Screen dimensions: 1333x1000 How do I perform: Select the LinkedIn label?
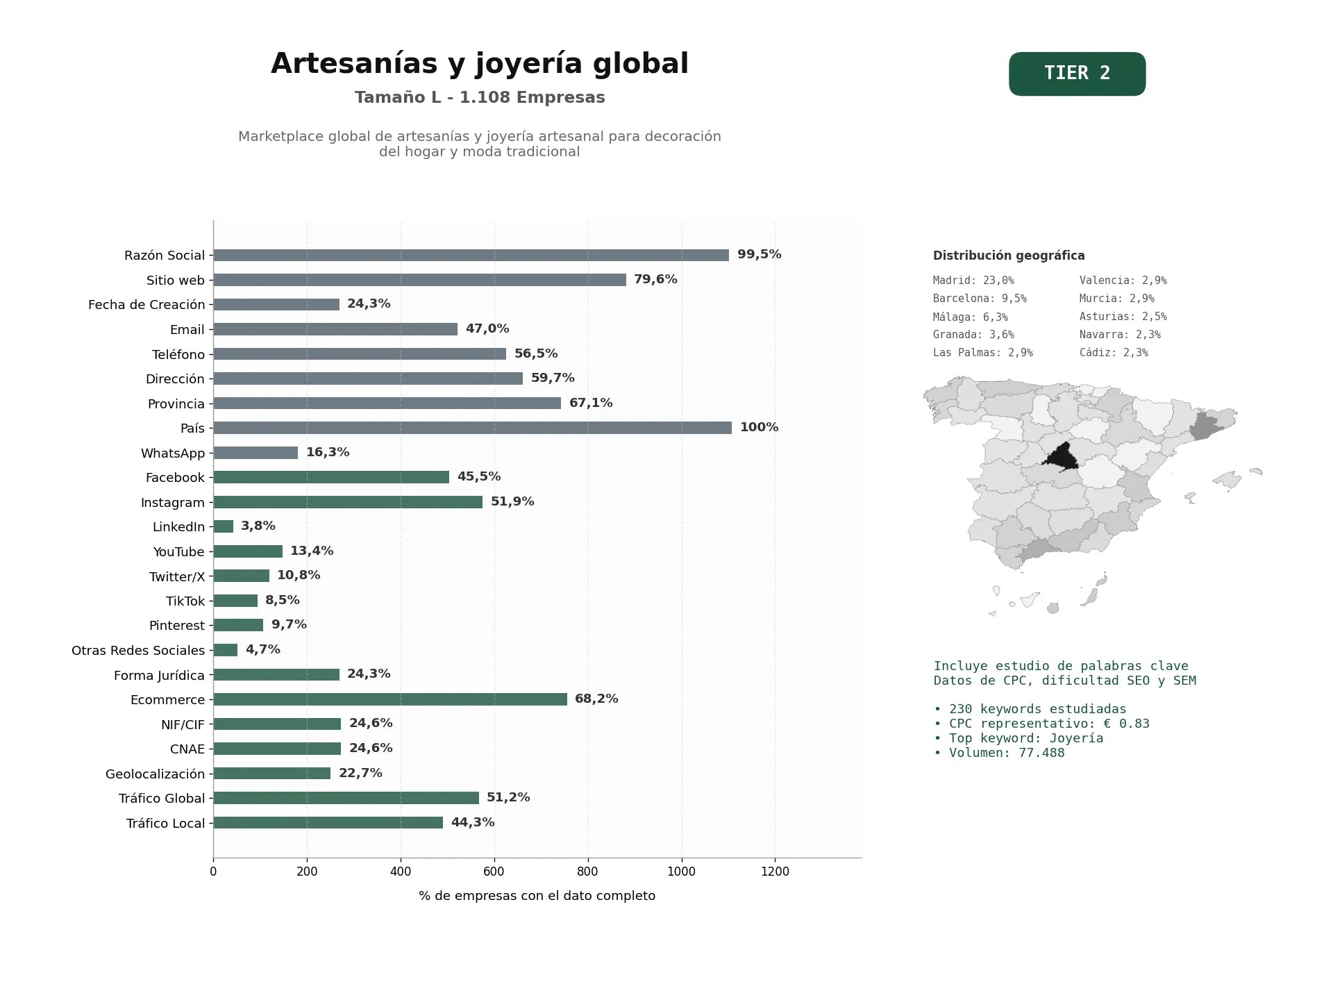pyautogui.click(x=178, y=527)
